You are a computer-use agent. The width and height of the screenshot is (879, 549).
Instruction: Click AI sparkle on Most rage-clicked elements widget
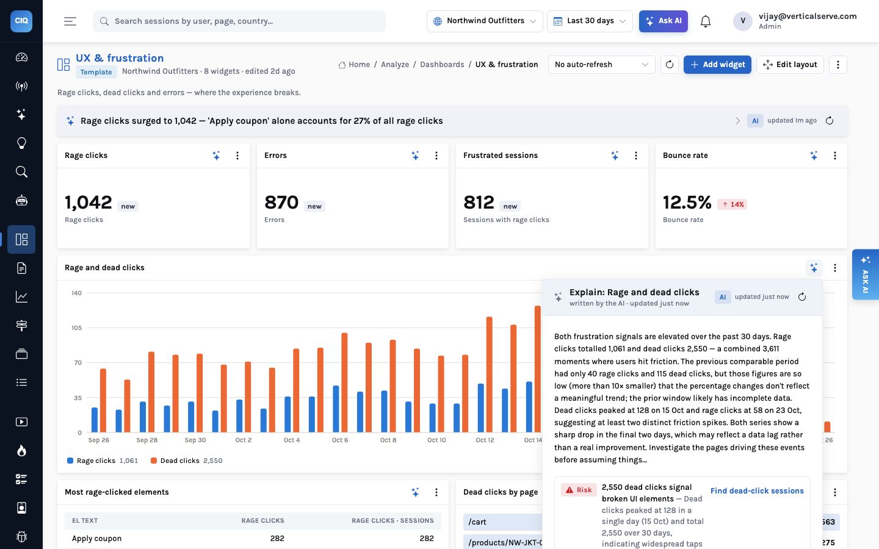click(x=415, y=492)
